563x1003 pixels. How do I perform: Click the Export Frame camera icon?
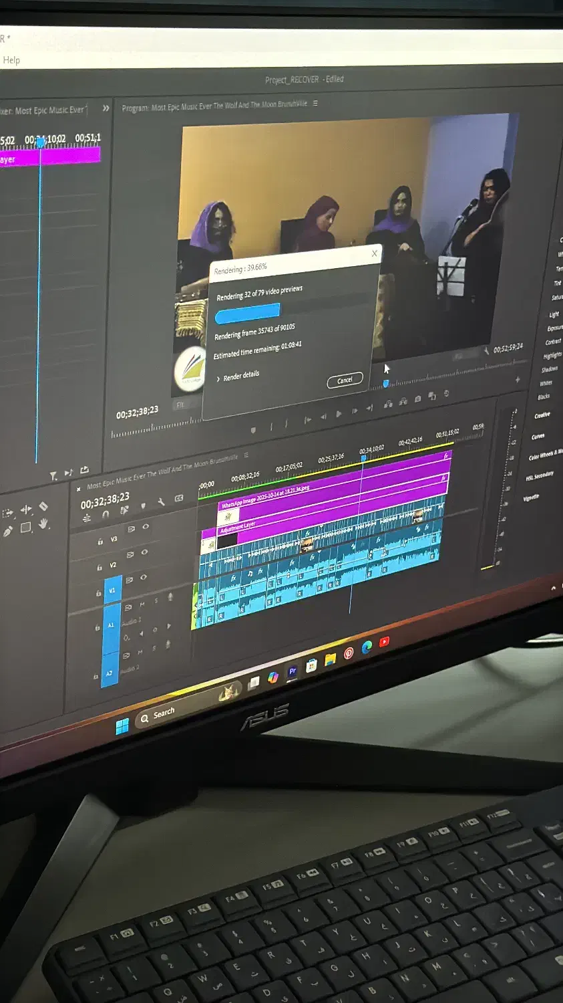point(418,399)
